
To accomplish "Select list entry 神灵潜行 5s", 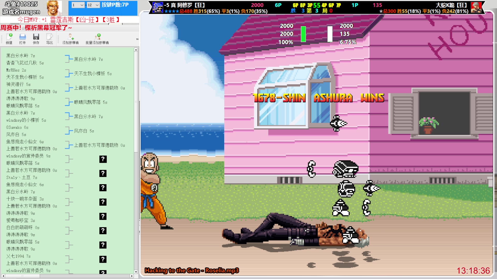I will (x=18, y=84).
